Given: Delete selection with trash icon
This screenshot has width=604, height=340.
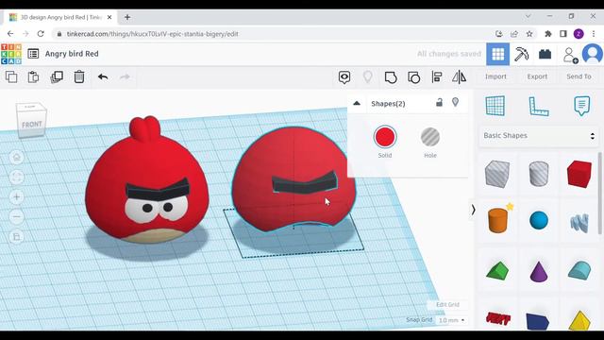Looking at the screenshot, I should point(79,77).
